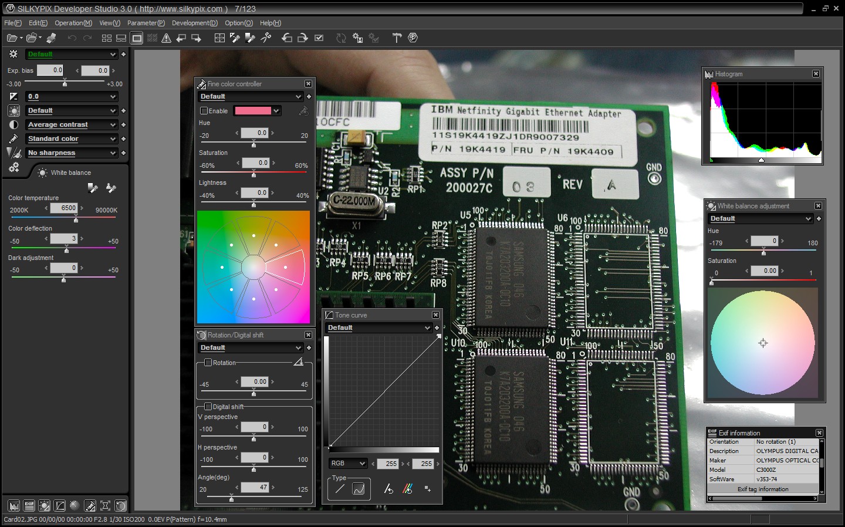The height and width of the screenshot is (527, 845).
Task: Click the white balance color wheel
Action: click(x=762, y=343)
